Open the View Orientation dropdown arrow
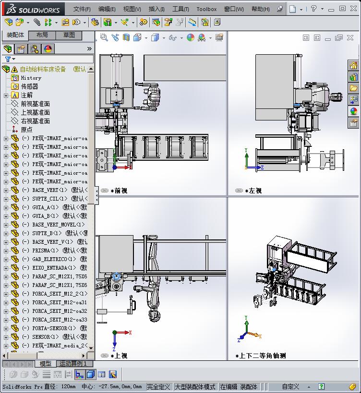This screenshot has height=393, width=361. (146, 38)
